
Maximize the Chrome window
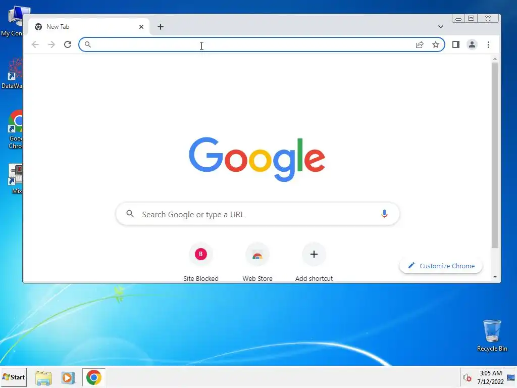(x=471, y=19)
